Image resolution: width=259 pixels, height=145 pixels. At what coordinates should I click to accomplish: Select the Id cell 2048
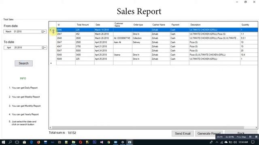coord(66,38)
